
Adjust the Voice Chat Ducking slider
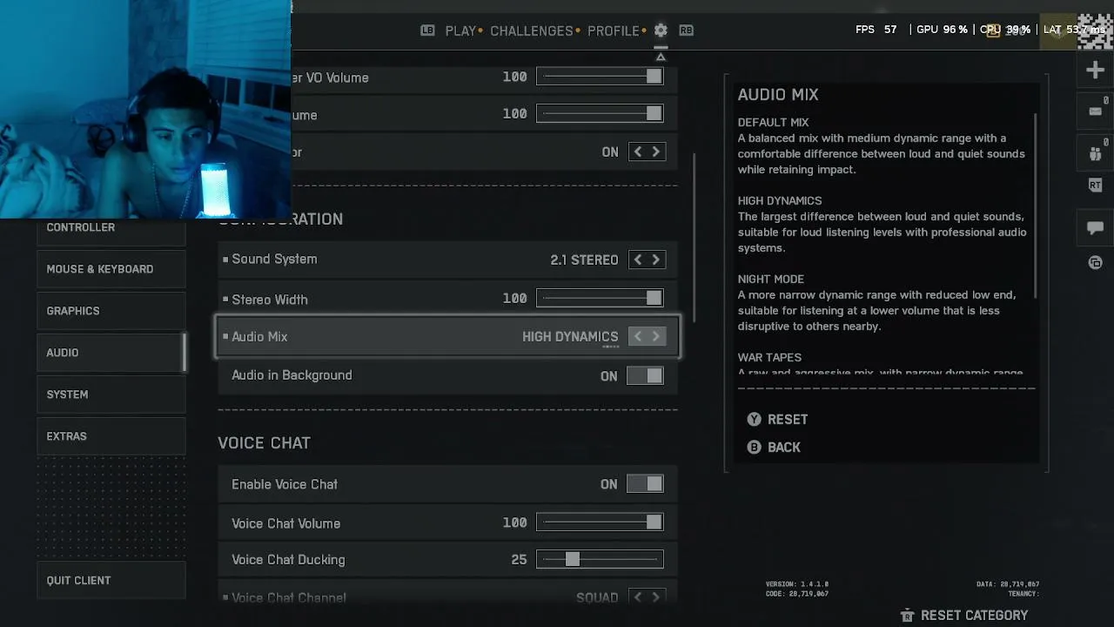pos(600,559)
